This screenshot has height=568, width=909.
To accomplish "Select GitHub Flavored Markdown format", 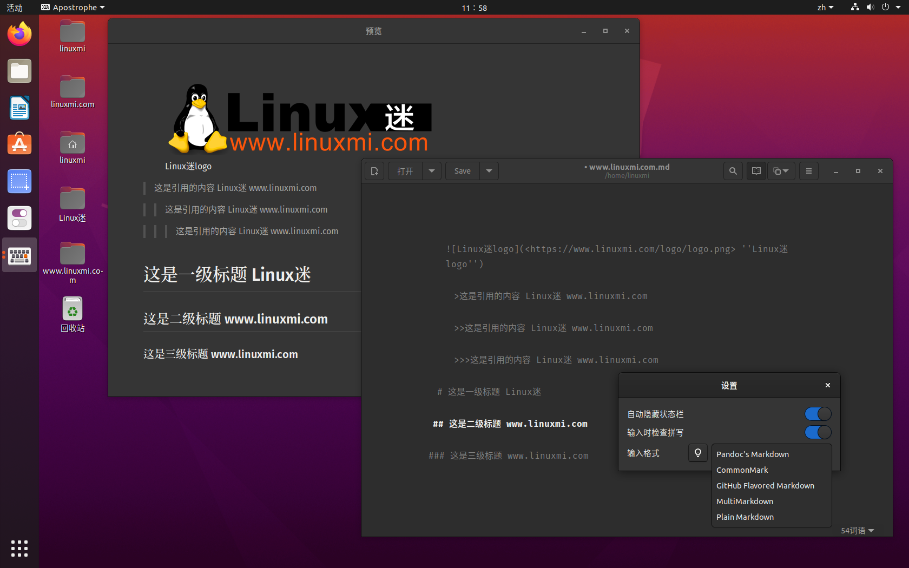I will click(x=772, y=486).
